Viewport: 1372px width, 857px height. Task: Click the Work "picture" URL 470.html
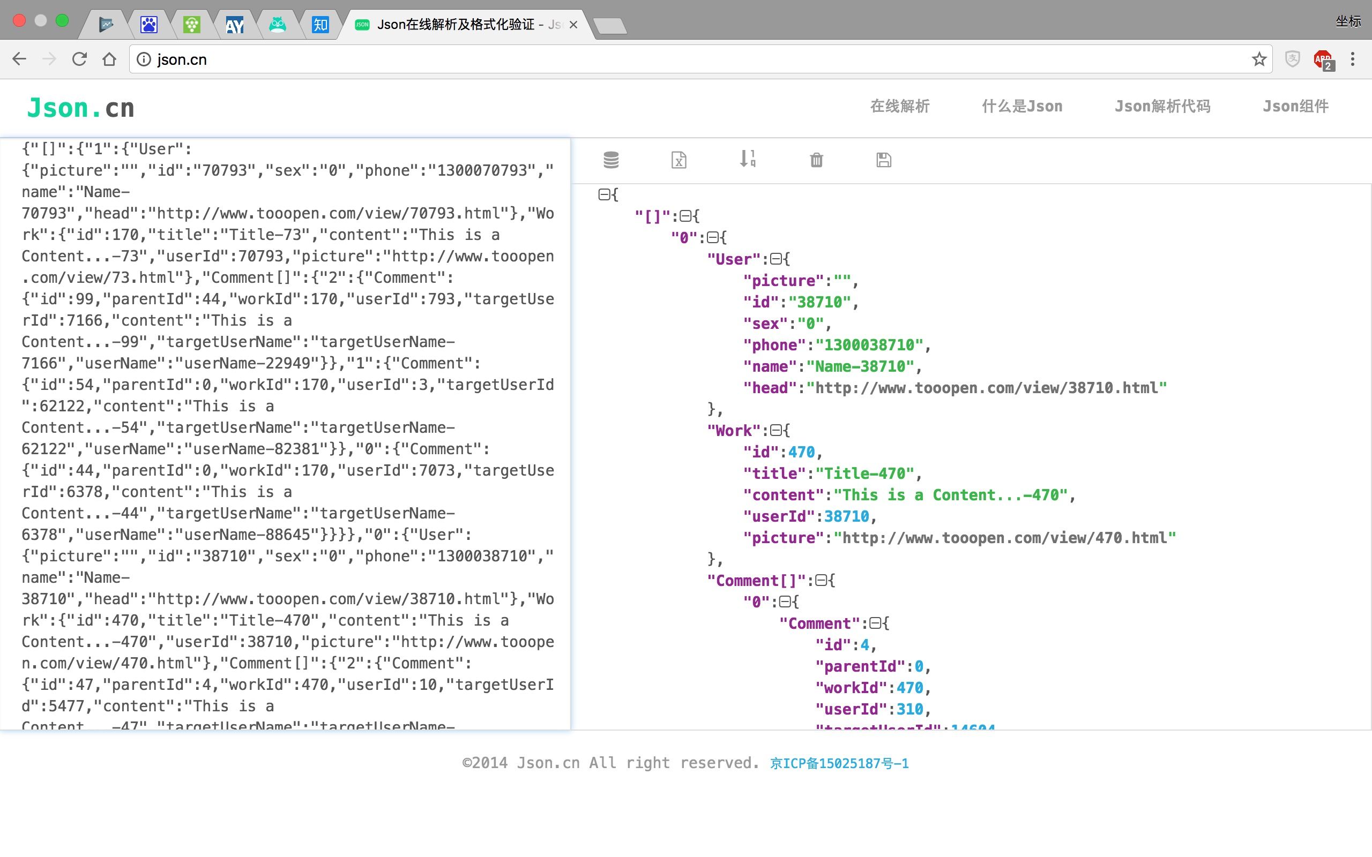click(x=1005, y=538)
